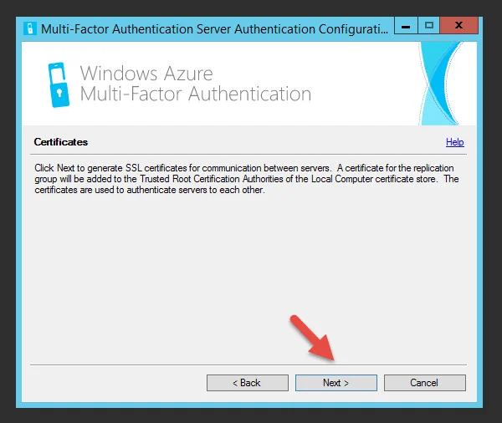Click the SSL certificates description paragraph

click(247, 179)
